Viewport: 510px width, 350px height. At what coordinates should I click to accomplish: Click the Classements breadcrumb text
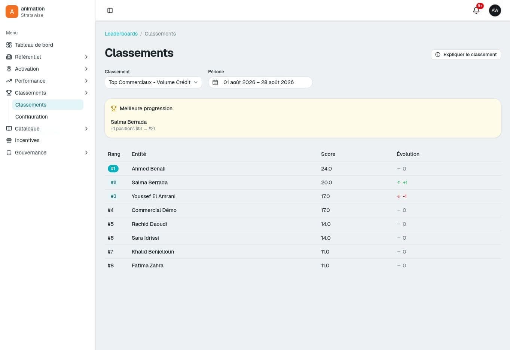160,34
